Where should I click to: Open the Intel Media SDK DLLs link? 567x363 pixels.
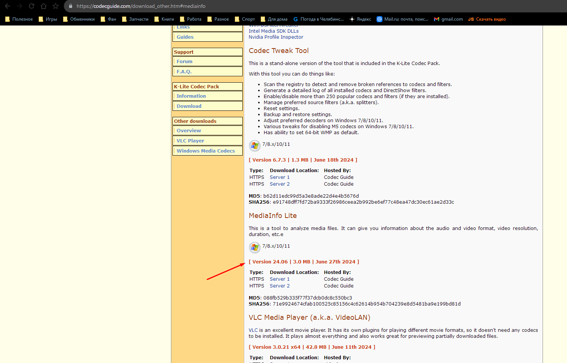pyautogui.click(x=274, y=31)
